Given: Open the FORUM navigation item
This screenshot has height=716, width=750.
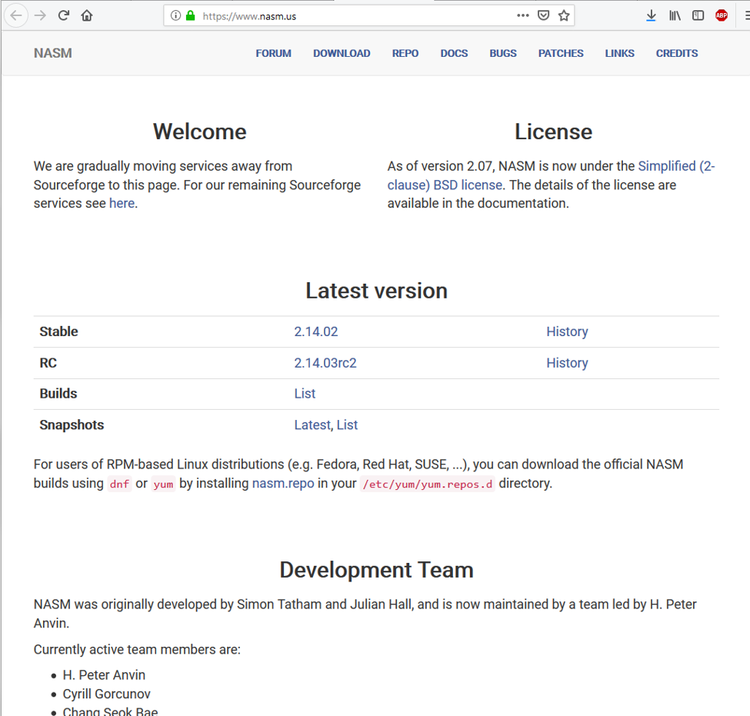Looking at the screenshot, I should pos(273,53).
